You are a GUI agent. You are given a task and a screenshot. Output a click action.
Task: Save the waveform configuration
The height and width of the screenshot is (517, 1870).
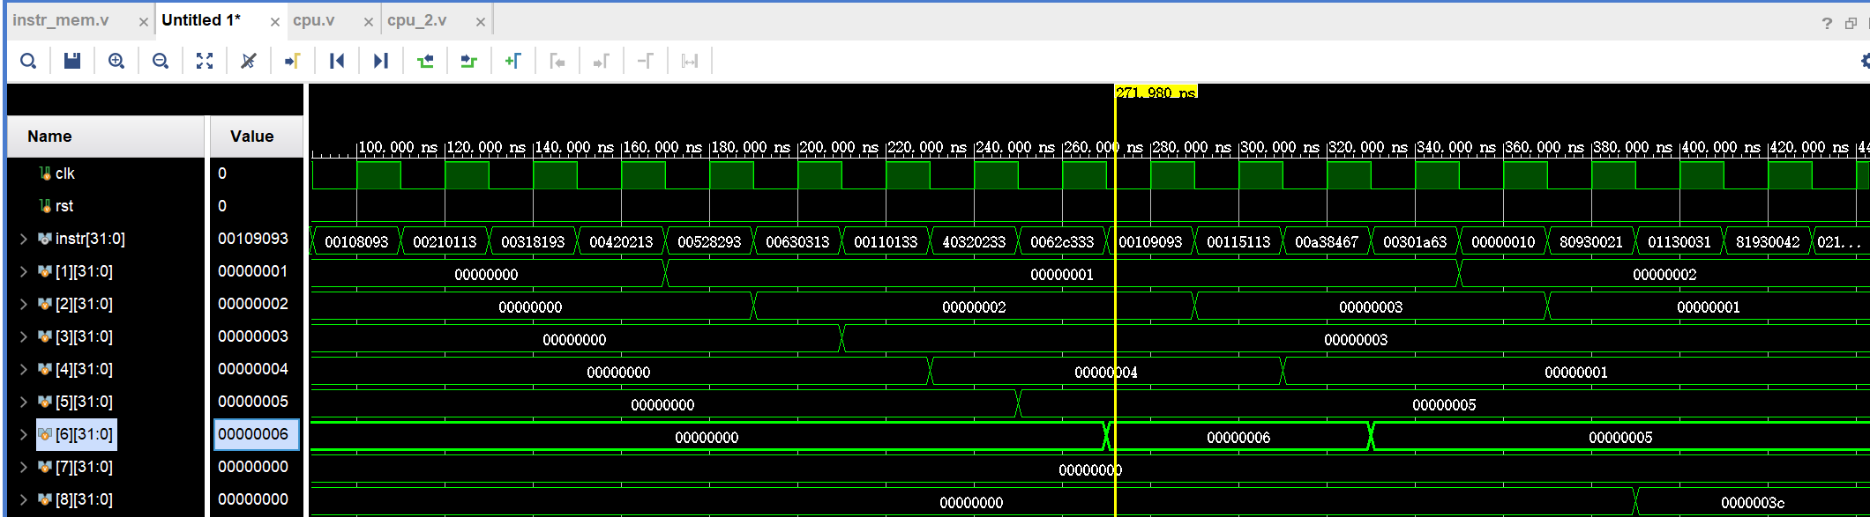click(72, 61)
